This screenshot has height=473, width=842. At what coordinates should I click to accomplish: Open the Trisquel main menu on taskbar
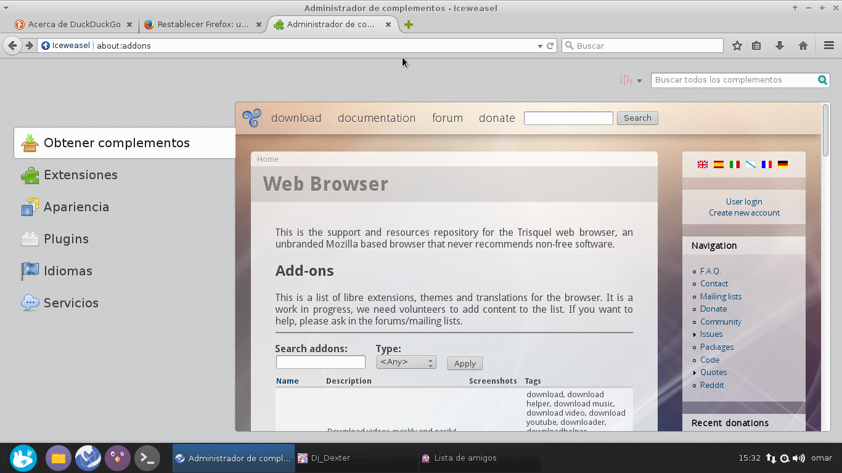tap(23, 458)
